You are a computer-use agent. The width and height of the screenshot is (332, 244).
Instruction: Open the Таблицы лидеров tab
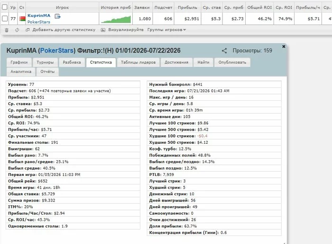point(138,62)
